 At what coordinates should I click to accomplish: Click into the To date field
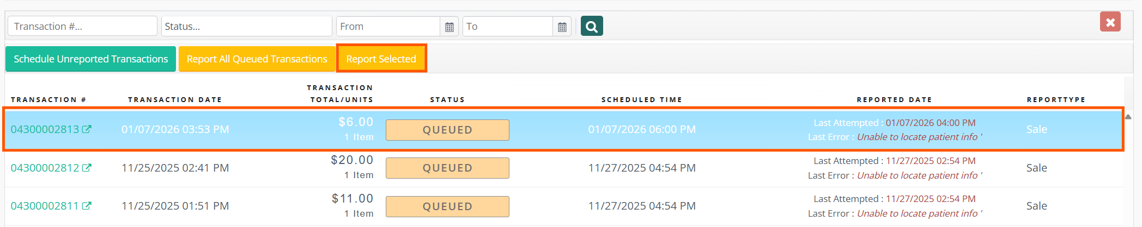(507, 26)
